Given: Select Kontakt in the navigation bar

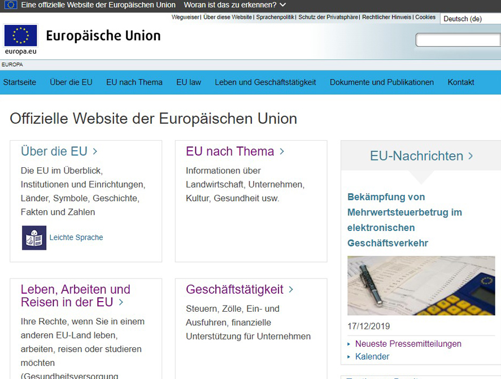Looking at the screenshot, I should coord(461,82).
